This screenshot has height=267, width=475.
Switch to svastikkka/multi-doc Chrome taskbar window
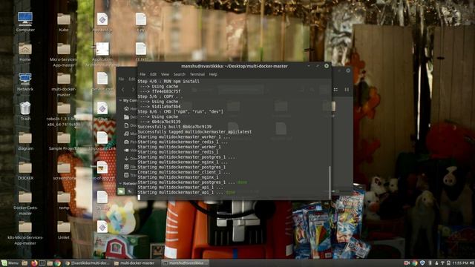pyautogui.click(x=88, y=263)
